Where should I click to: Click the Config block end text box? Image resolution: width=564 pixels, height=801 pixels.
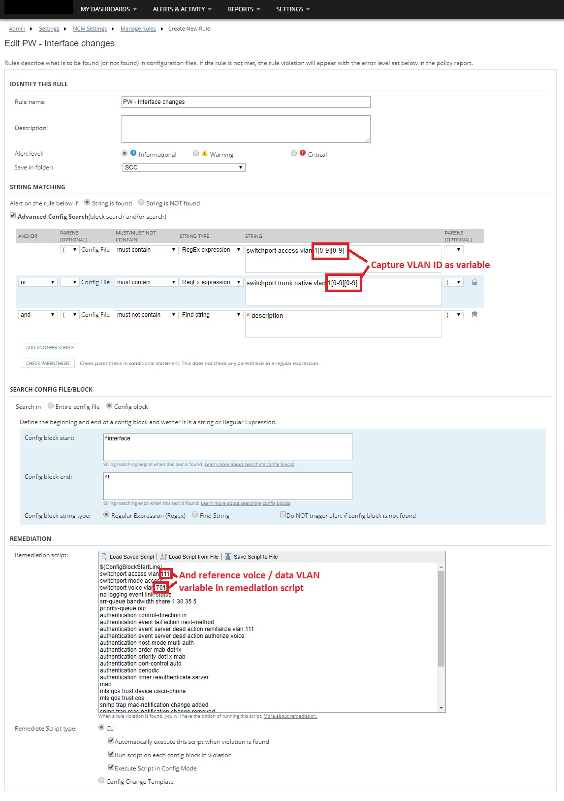click(228, 486)
